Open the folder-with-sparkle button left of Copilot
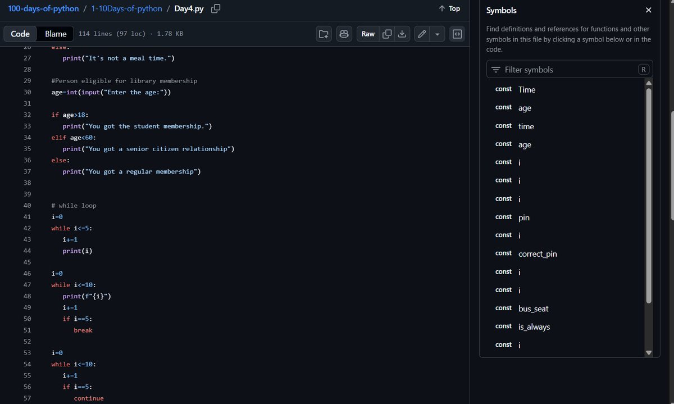Screen dimensions: 674x404 point(324,34)
